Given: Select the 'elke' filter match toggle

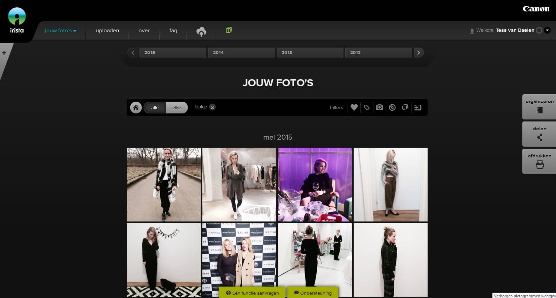Looking at the screenshot, I should coord(177,107).
